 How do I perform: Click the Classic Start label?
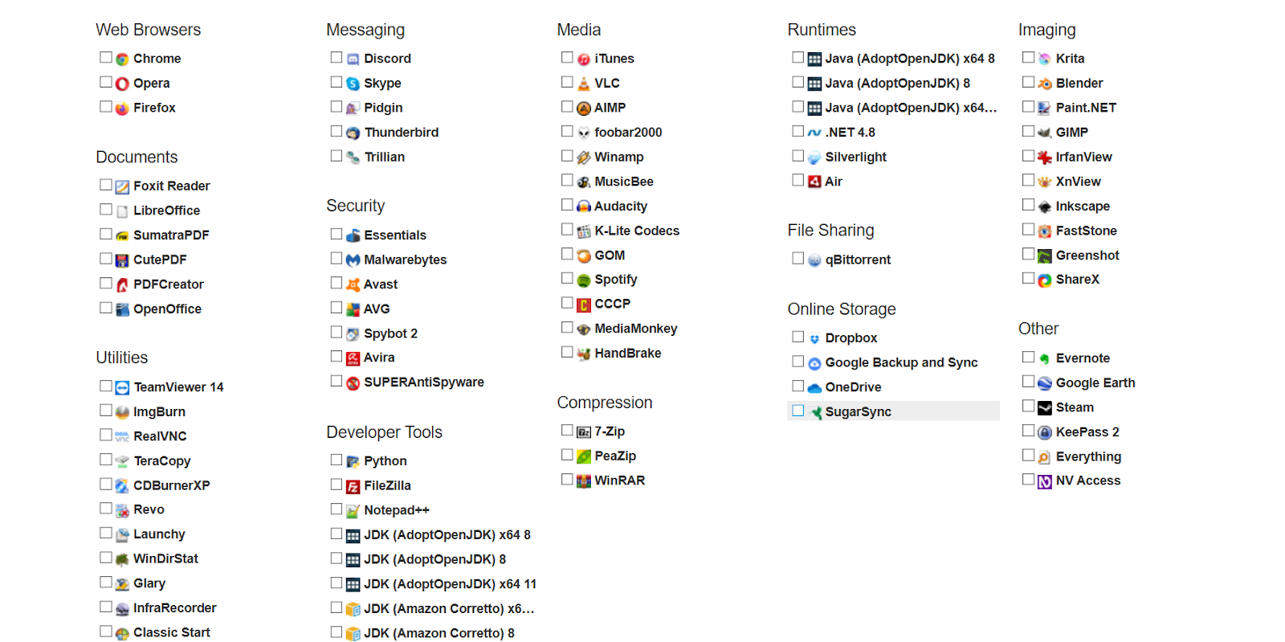(172, 632)
